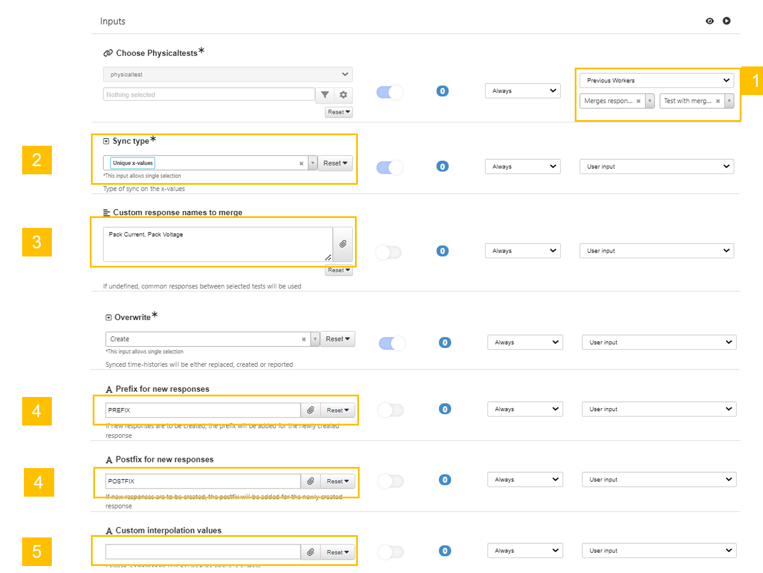The height and width of the screenshot is (573, 763).
Task: Expand the Overwrite Create selection arrow
Action: click(315, 339)
